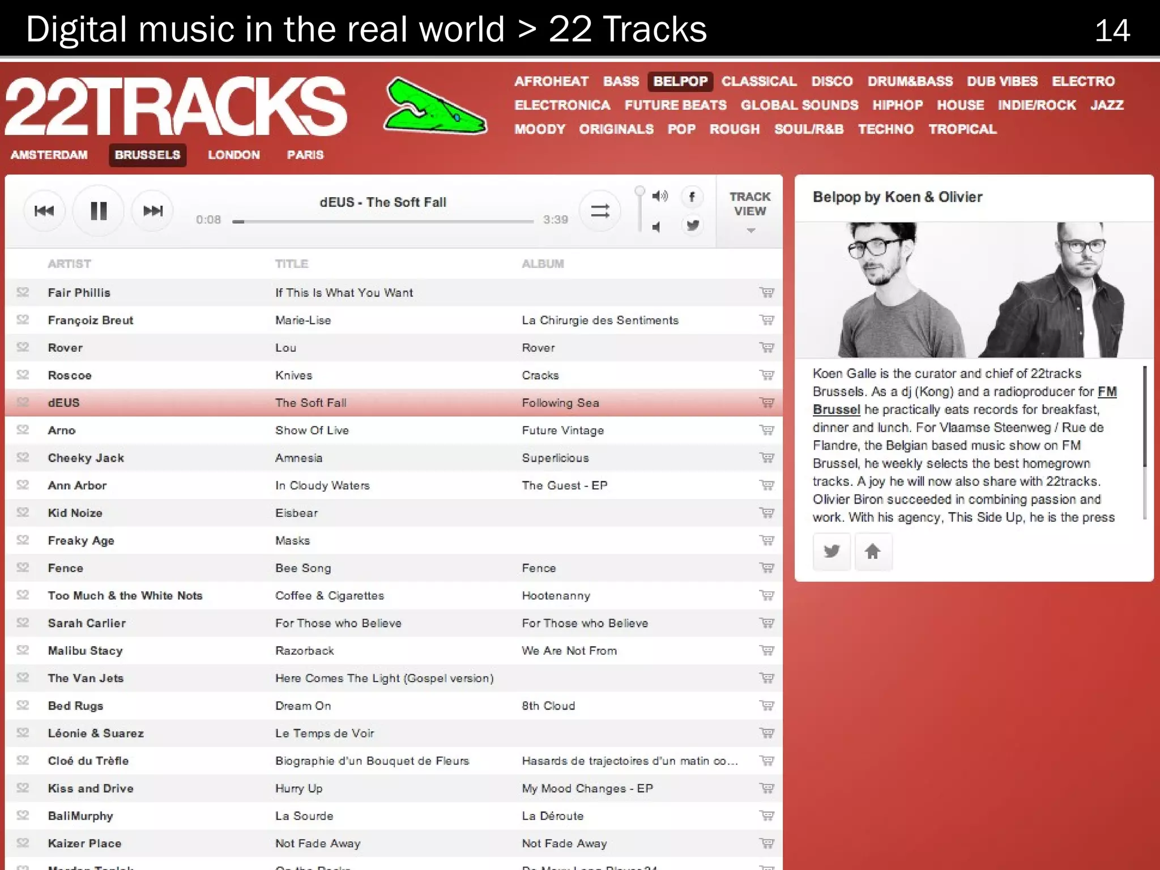Open the Hiphop genre playlist
Screen dimensions: 1160x870
(897, 105)
